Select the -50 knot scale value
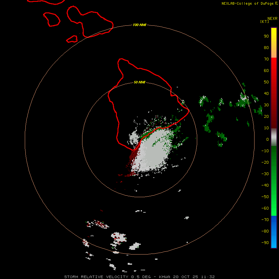This screenshot has height=279, width=279. (x=265, y=197)
